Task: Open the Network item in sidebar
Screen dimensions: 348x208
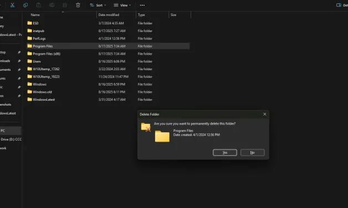Action: click(3, 148)
